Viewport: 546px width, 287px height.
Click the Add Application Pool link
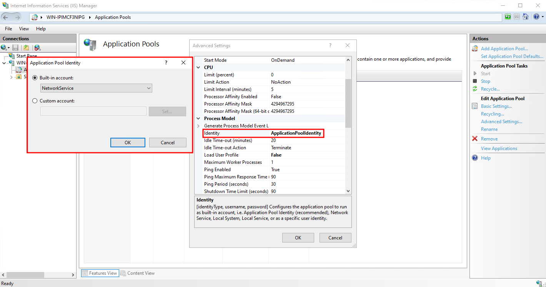(504, 49)
